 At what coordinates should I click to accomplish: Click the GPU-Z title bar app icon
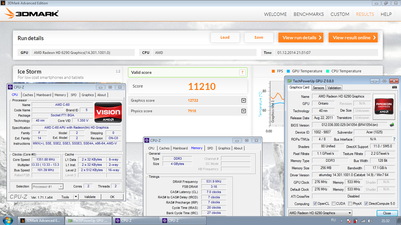290,81
